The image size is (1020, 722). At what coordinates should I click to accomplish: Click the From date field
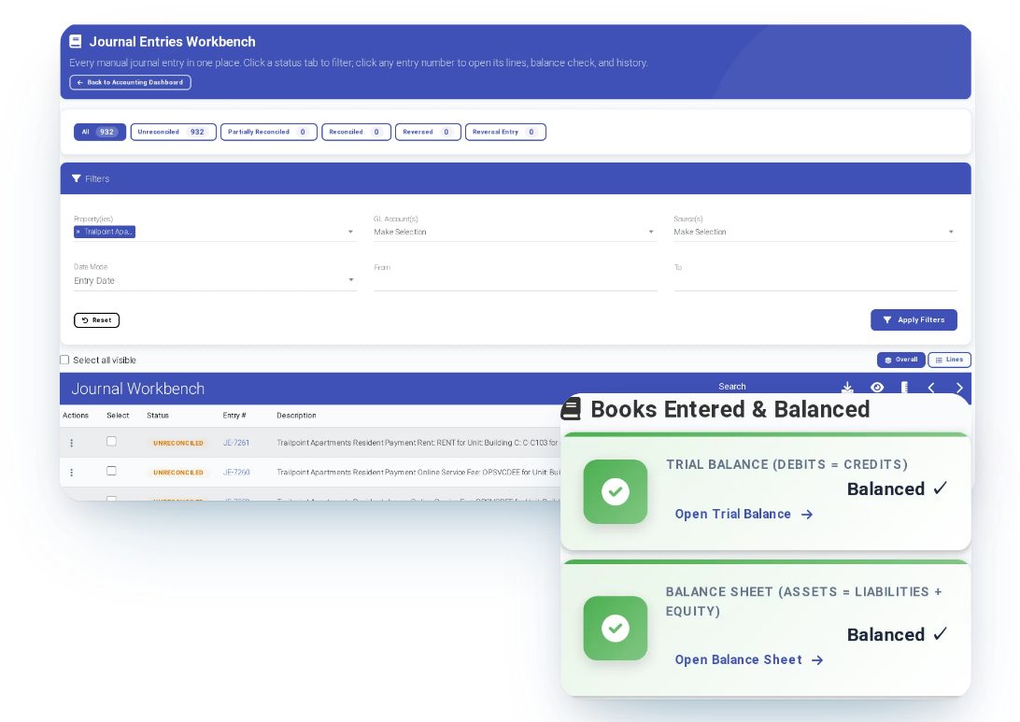[x=516, y=280]
